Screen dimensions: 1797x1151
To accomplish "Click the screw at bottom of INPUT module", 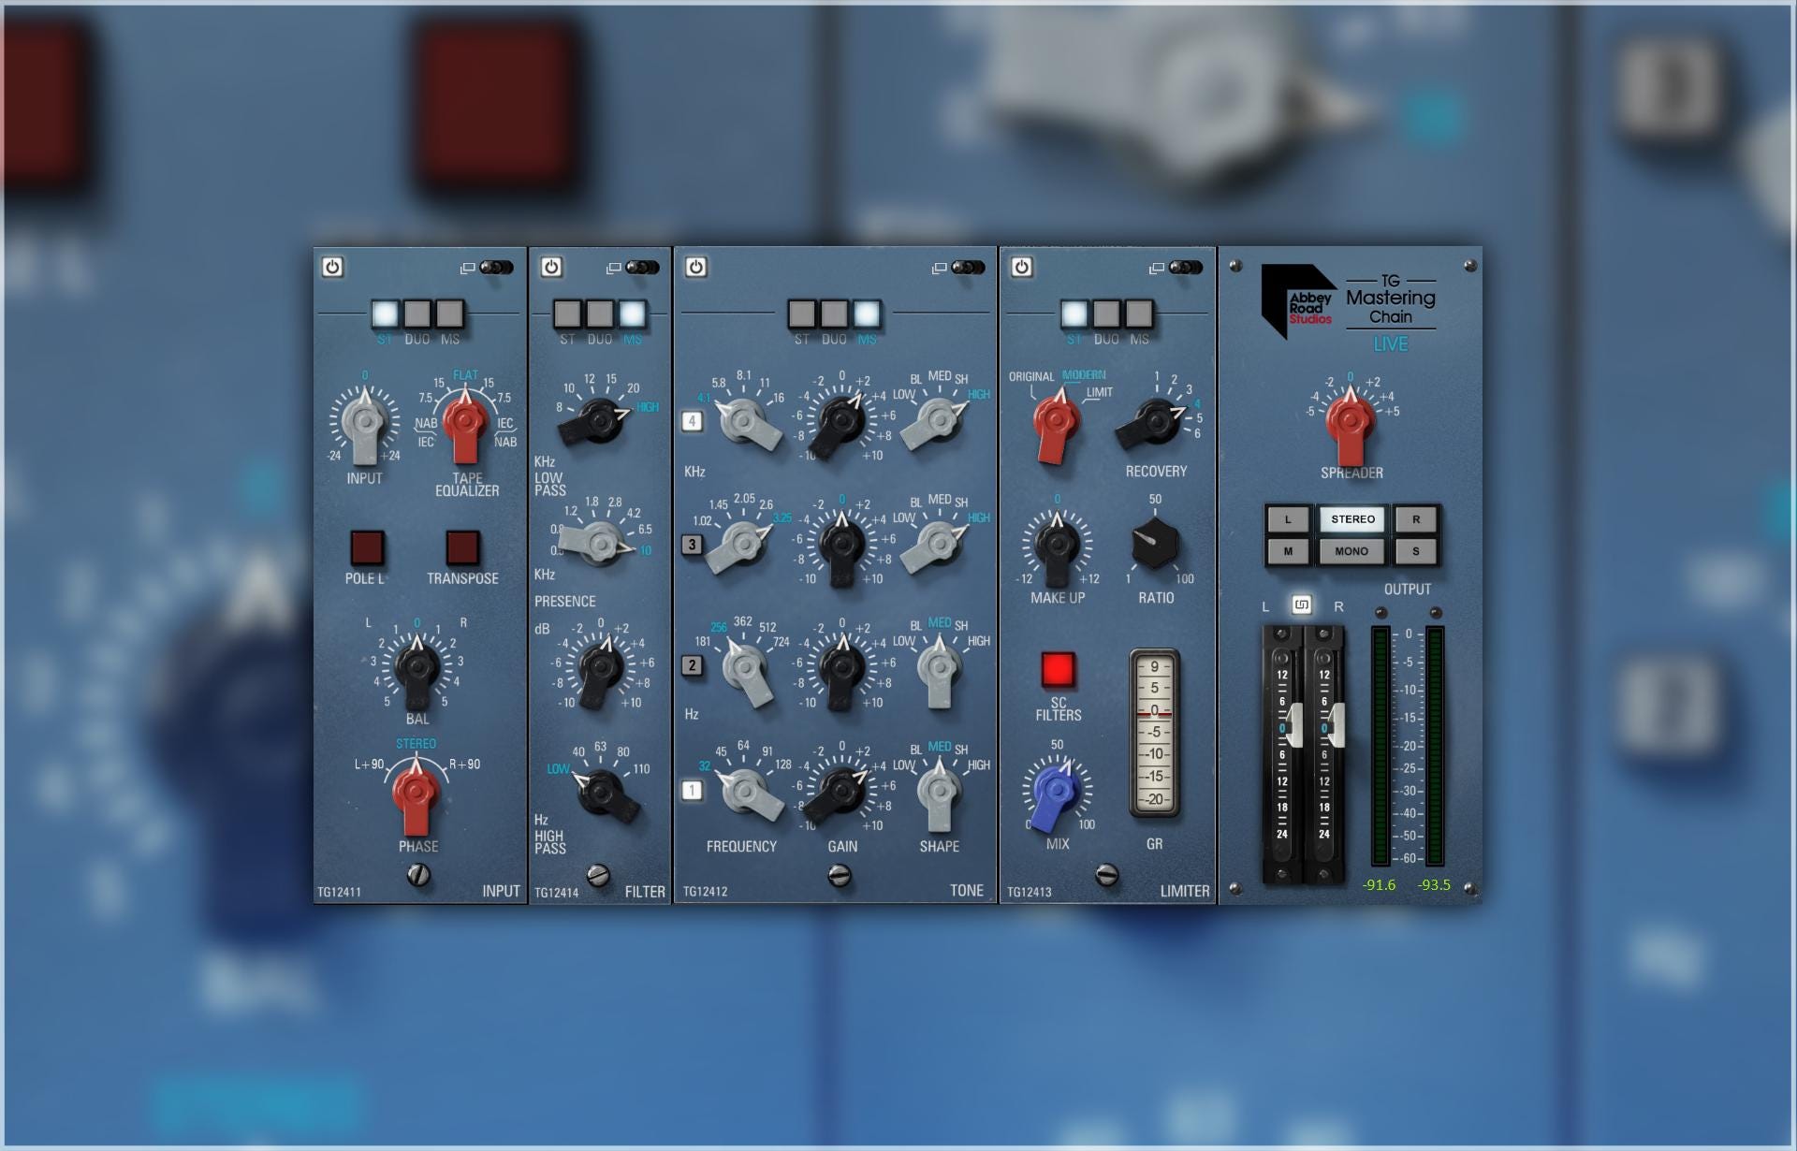I will pyautogui.click(x=419, y=874).
